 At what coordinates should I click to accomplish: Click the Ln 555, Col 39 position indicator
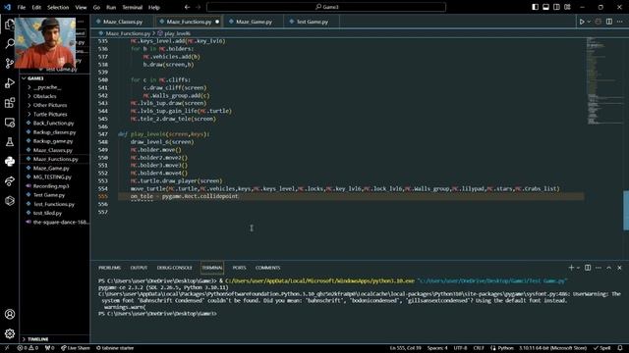(x=406, y=348)
